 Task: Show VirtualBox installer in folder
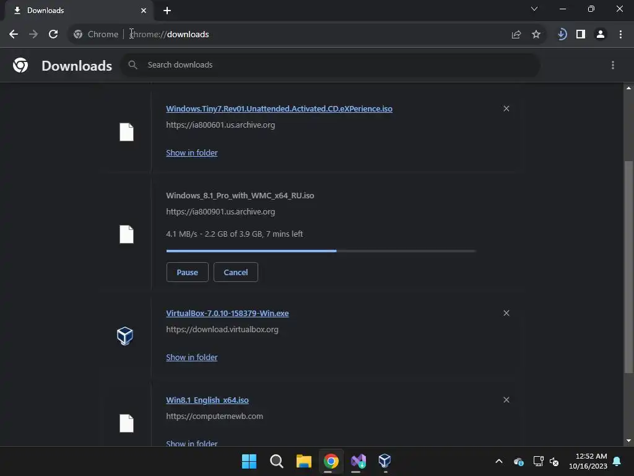[x=192, y=357]
